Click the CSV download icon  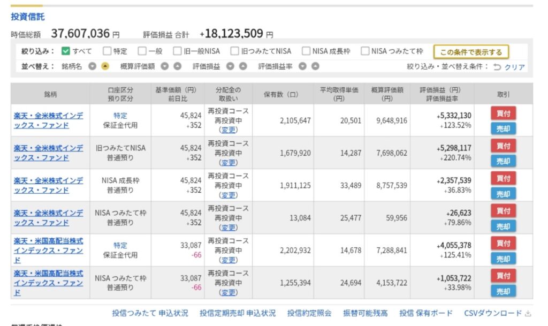528,314
